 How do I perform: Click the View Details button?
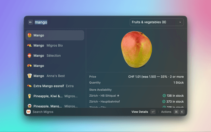click(x=140, y=112)
